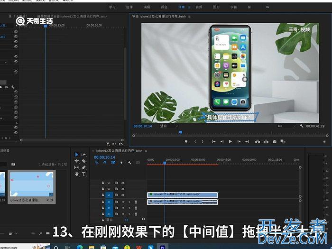Step forward one frame
The image size is (332, 249).
tap(239, 141)
